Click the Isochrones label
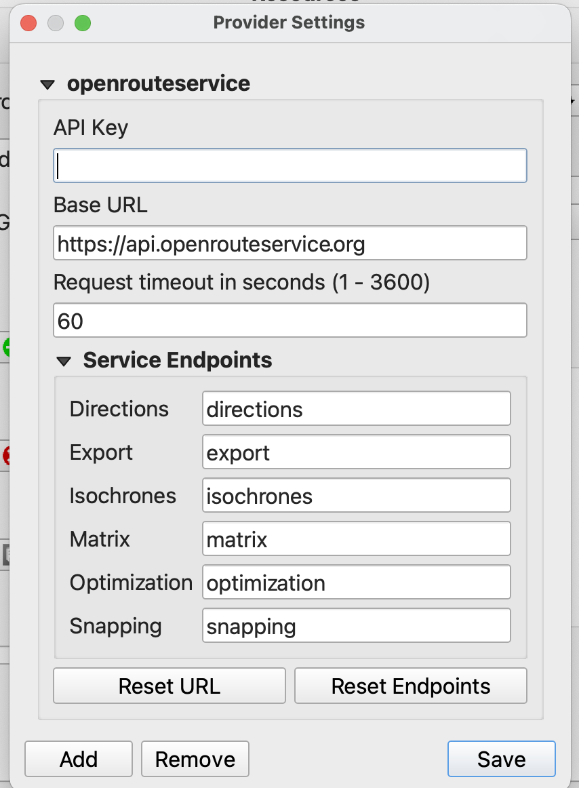Screen dimensions: 579x788 (123, 496)
